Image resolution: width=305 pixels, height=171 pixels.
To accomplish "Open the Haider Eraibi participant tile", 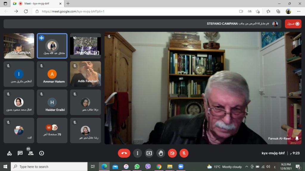I will pos(52,102).
